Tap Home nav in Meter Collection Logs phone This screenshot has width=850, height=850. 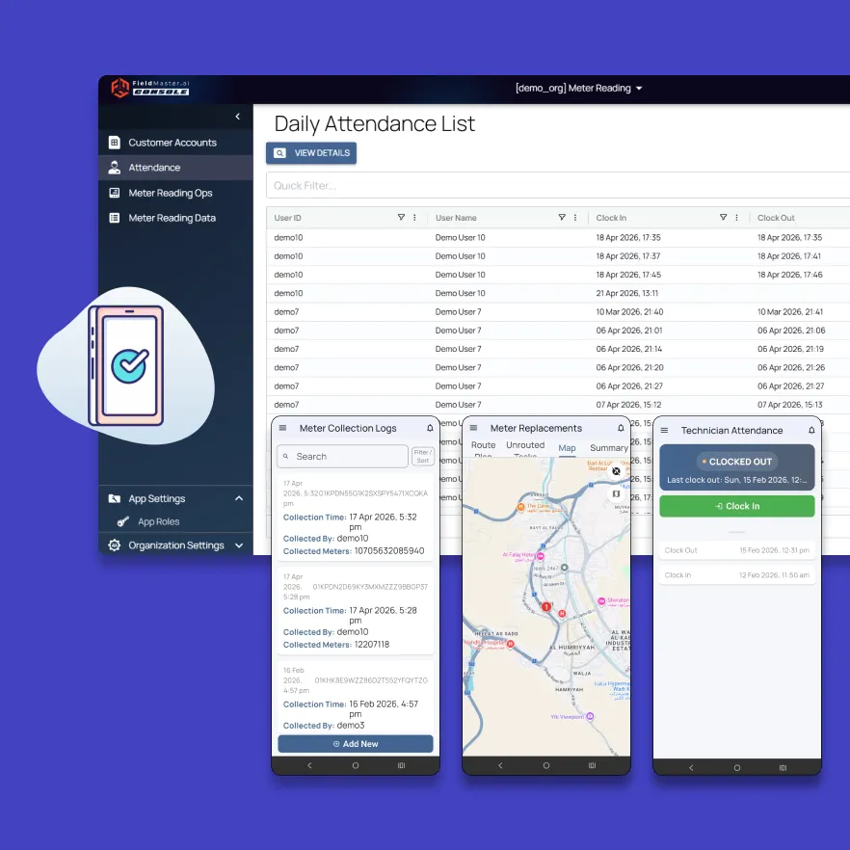coord(356,765)
